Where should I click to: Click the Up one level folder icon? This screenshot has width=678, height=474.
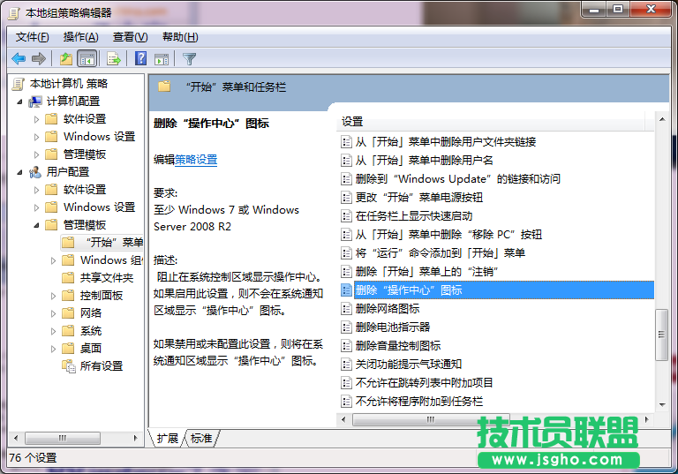tap(65, 58)
